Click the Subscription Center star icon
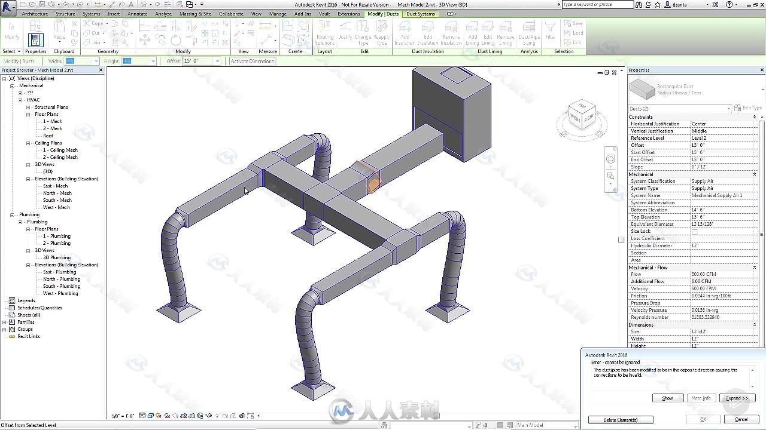Image resolution: width=766 pixels, height=430 pixels. coord(658,4)
